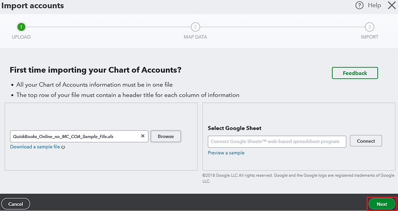Click the selected file name field
Screen dimensions: 398x211
[73, 136]
